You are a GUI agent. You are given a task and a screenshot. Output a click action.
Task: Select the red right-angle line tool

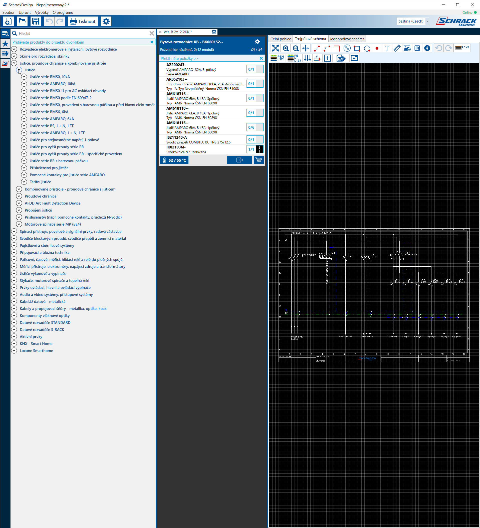click(337, 48)
